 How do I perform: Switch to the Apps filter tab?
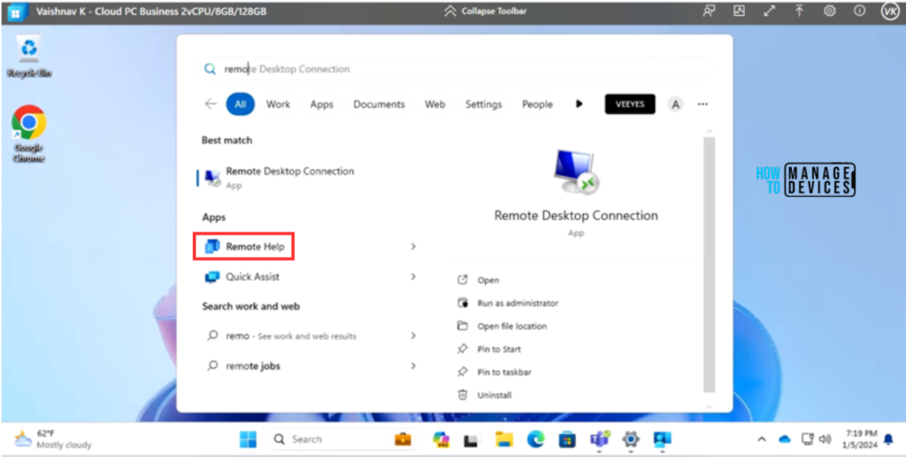point(322,104)
